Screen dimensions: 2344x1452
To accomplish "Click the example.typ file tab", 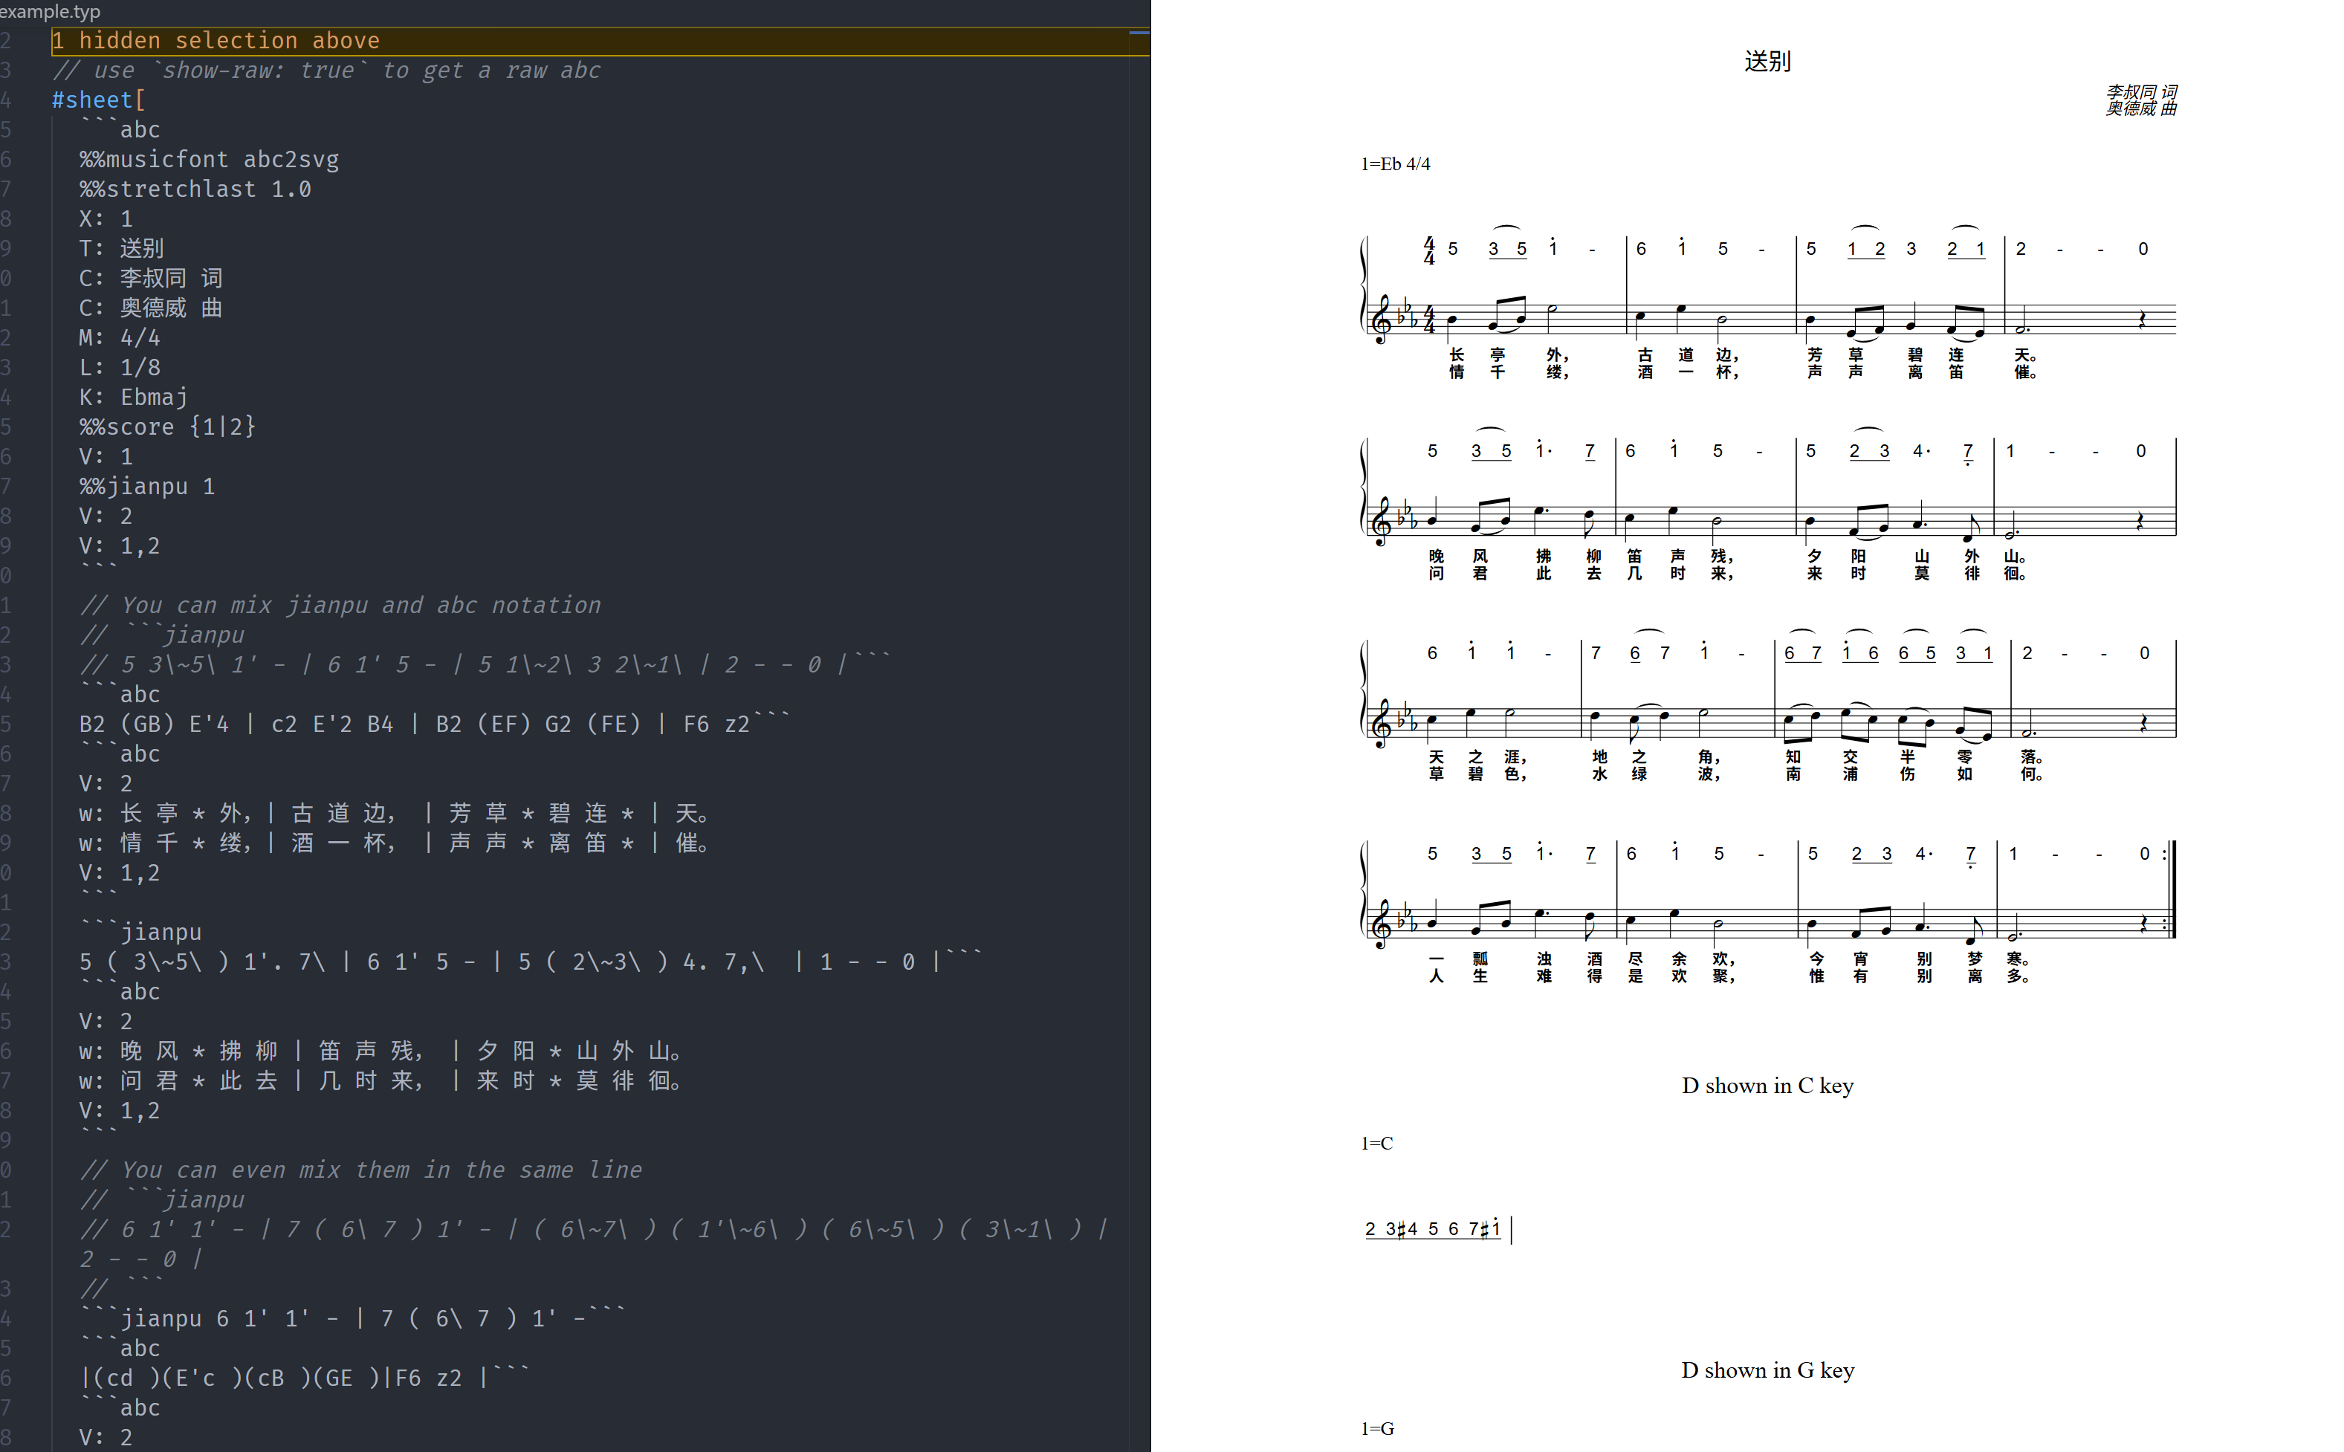I will tap(50, 12).
